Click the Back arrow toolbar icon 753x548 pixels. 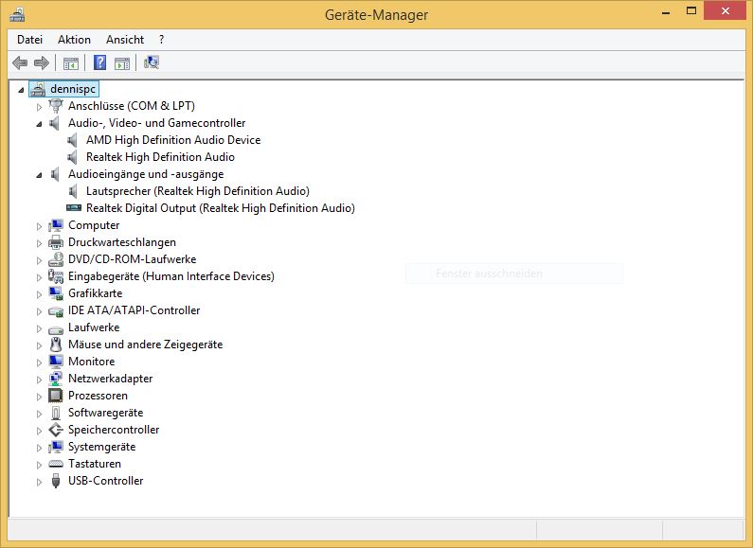coord(20,62)
